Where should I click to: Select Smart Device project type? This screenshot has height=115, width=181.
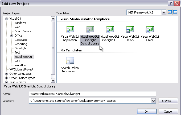(x=23, y=31)
